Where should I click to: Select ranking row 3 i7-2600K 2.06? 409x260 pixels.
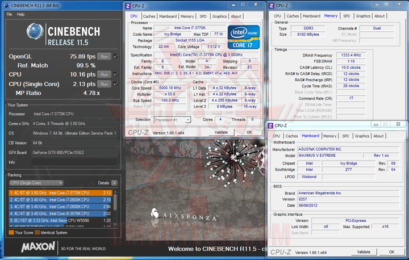[60, 207]
